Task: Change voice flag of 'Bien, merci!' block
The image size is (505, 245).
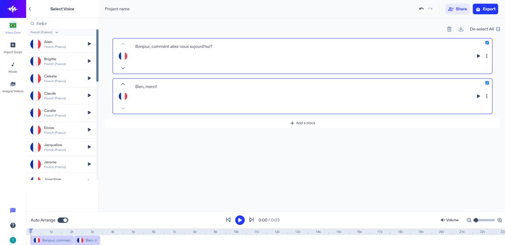Action: pos(123,96)
